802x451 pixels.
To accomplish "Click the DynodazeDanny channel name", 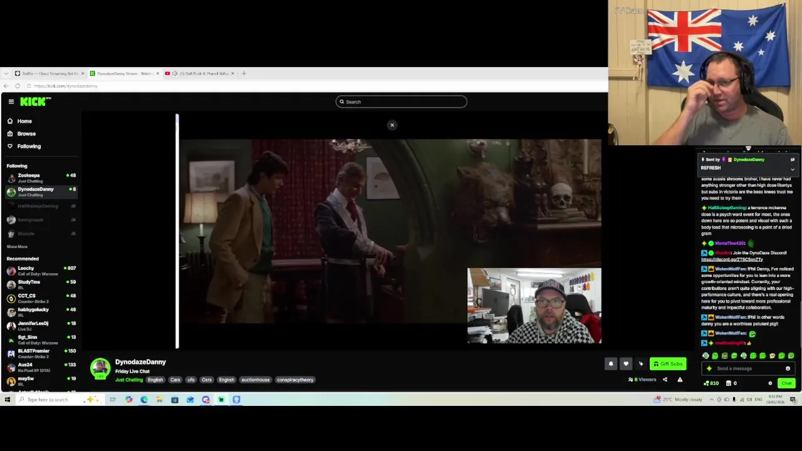I will [140, 362].
